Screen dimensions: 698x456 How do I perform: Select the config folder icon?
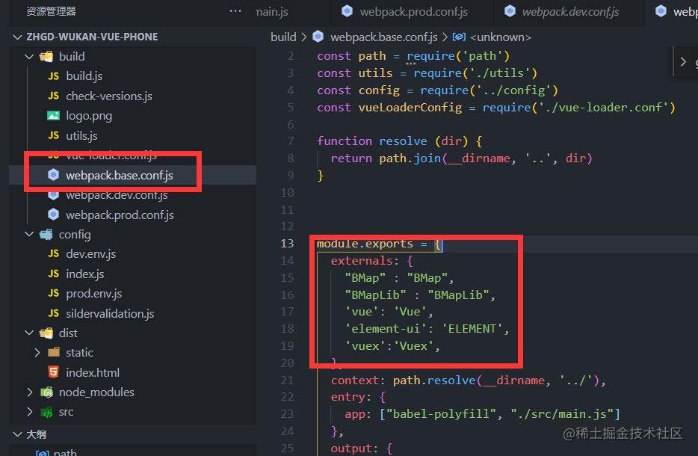pyautogui.click(x=46, y=234)
